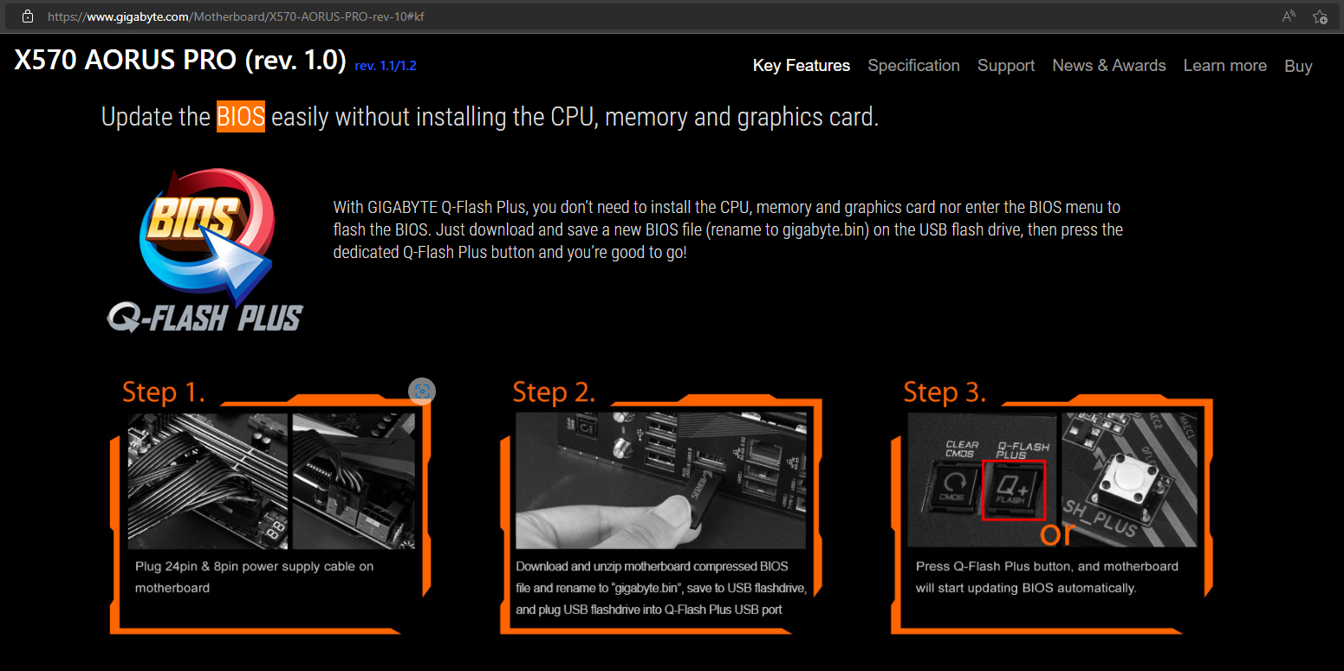Switch to the Specification tab
This screenshot has height=671, width=1344.
[x=913, y=66]
